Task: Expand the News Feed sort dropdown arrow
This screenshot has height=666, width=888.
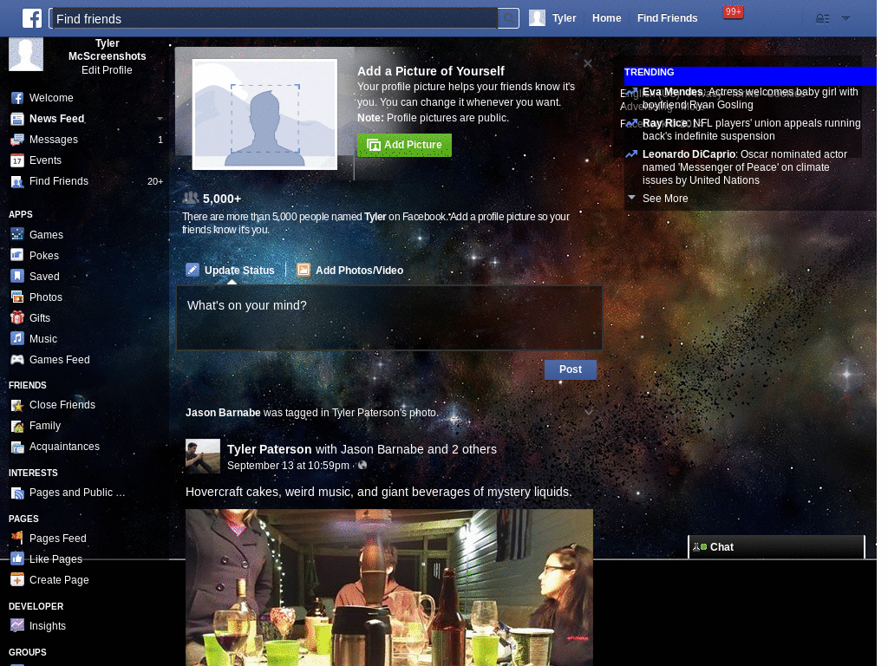Action: [160, 119]
